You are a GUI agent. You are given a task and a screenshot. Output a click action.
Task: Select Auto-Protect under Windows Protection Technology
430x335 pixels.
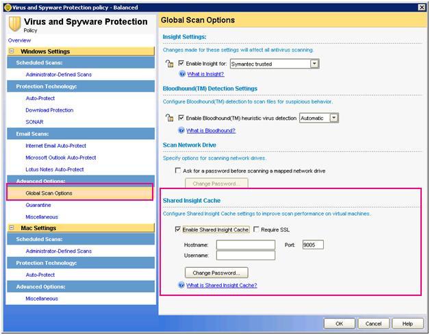(x=40, y=98)
